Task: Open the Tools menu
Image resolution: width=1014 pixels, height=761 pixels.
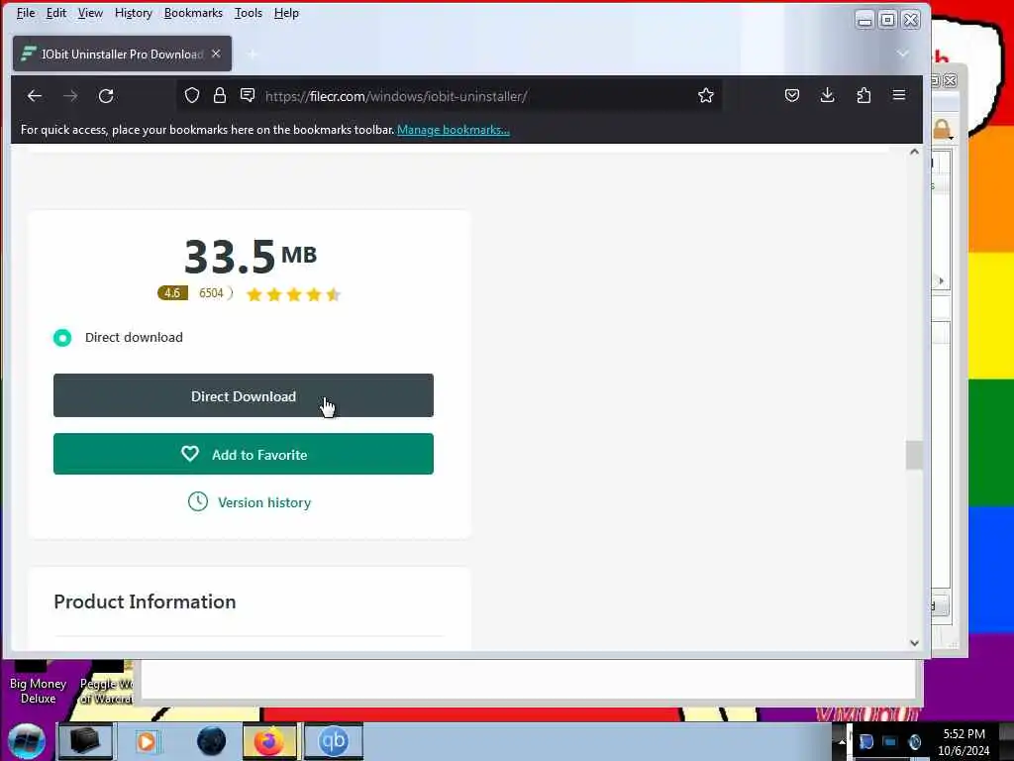Action: pos(249,13)
